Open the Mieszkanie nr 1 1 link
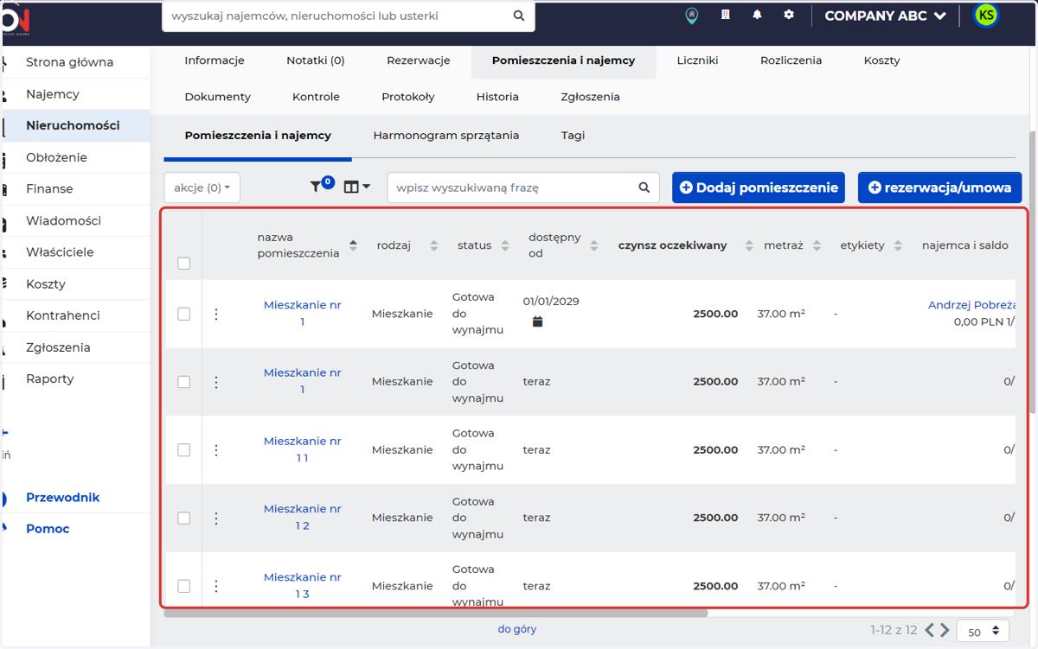The width and height of the screenshot is (1038, 649). tap(303, 449)
